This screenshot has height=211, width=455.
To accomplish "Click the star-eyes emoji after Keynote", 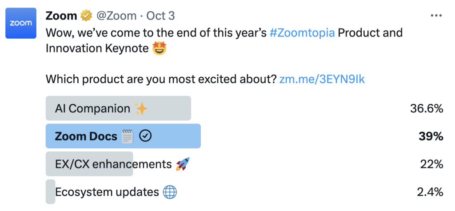I will click(x=159, y=48).
